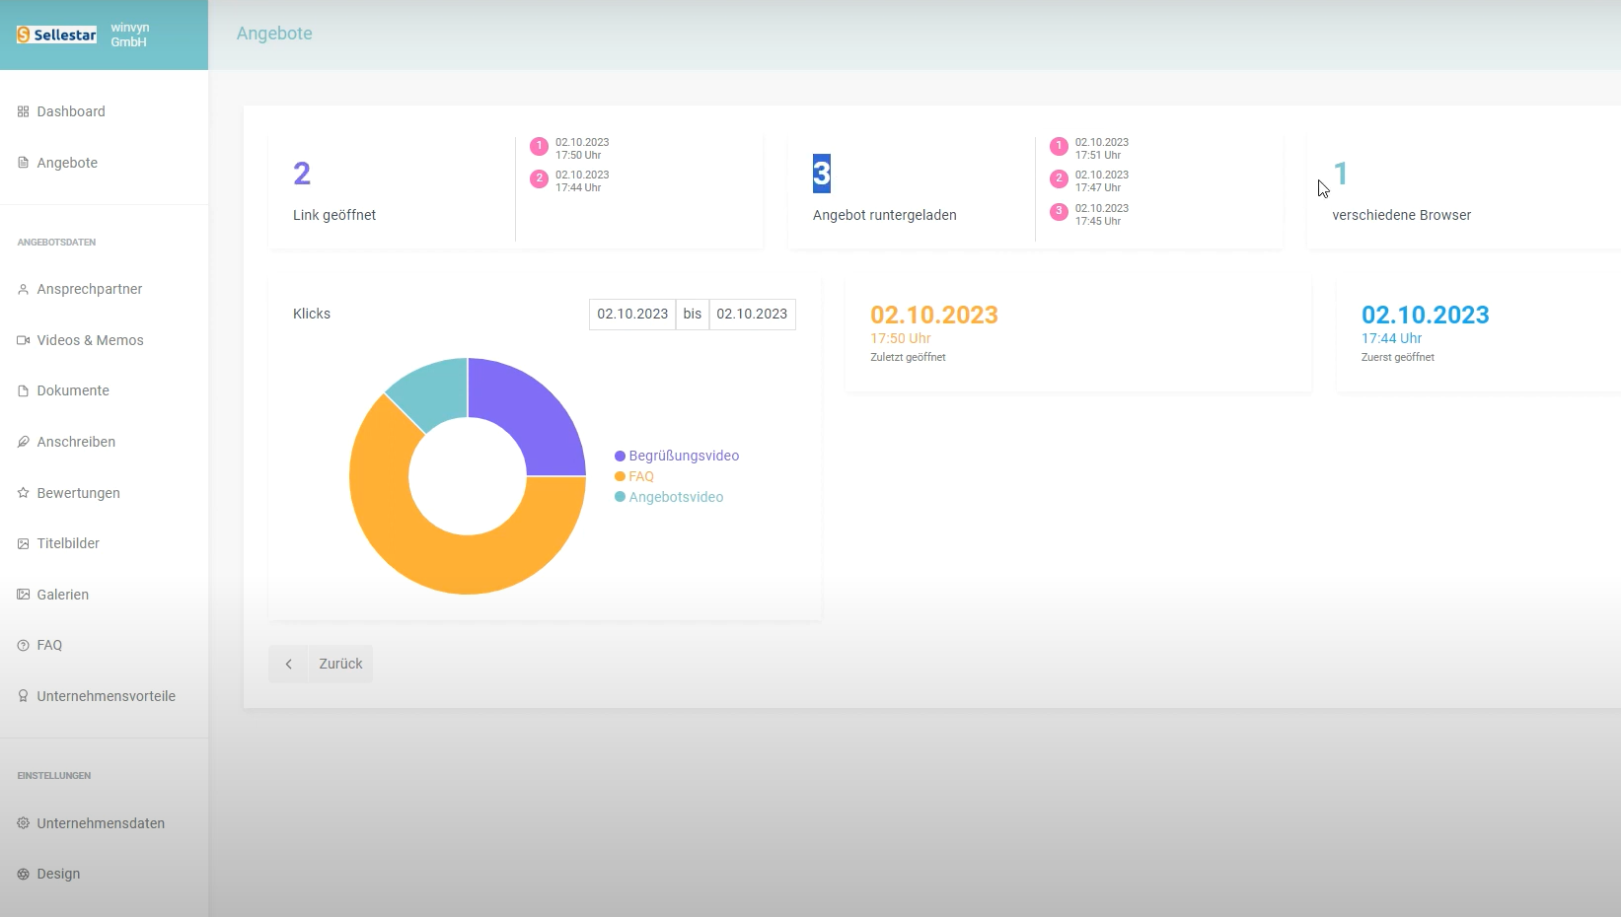Select the Bewertungen star icon
This screenshot has height=917, width=1621.
(23, 493)
